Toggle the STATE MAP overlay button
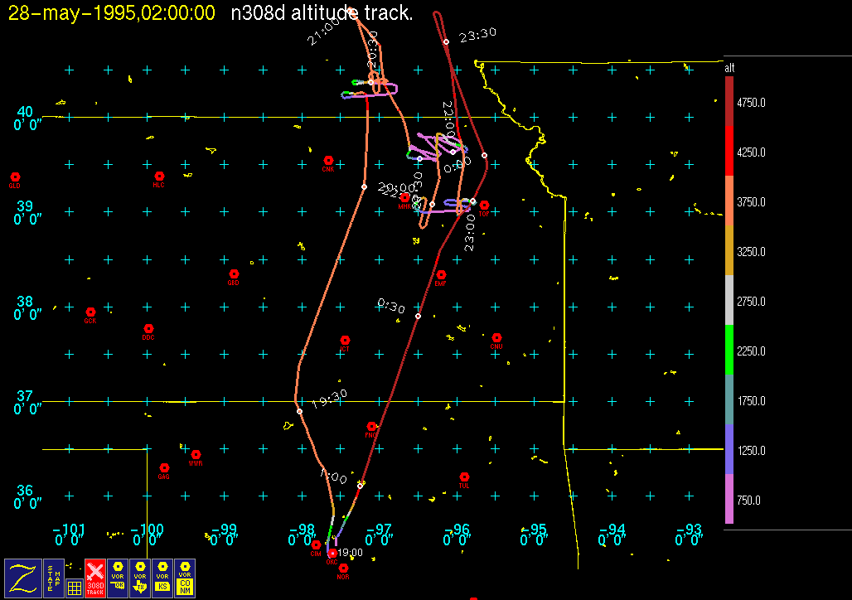 54,578
